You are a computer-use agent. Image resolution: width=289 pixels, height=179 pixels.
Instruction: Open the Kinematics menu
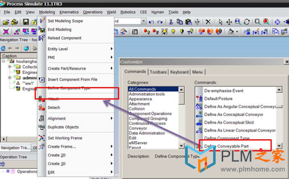[x=69, y=12]
